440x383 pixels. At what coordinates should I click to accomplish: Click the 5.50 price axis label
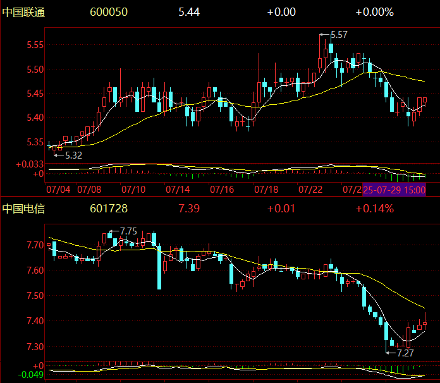tap(35, 70)
